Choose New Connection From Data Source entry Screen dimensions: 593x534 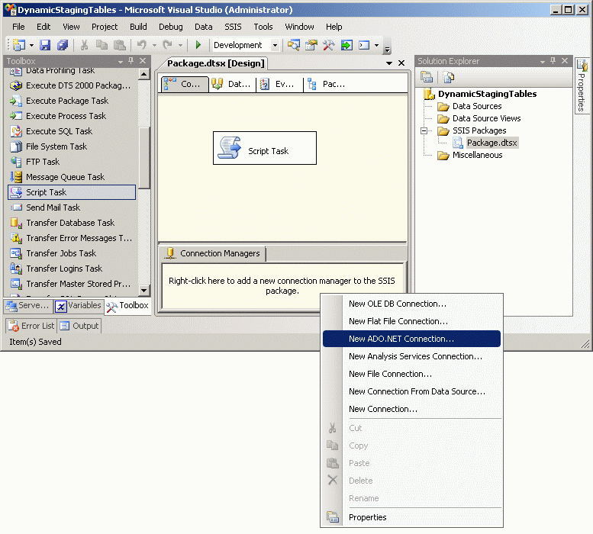click(x=411, y=391)
